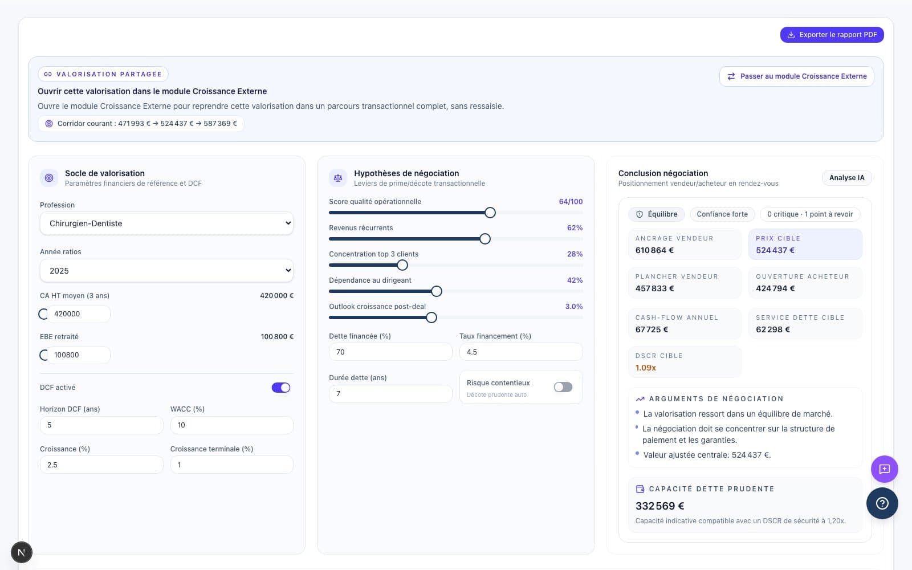Expand the Année ratios selector

tap(166, 271)
